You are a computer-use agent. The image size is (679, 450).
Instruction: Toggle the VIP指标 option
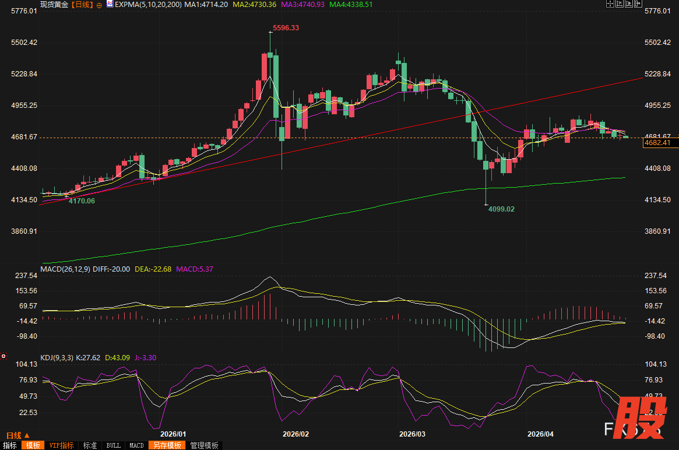click(x=62, y=445)
